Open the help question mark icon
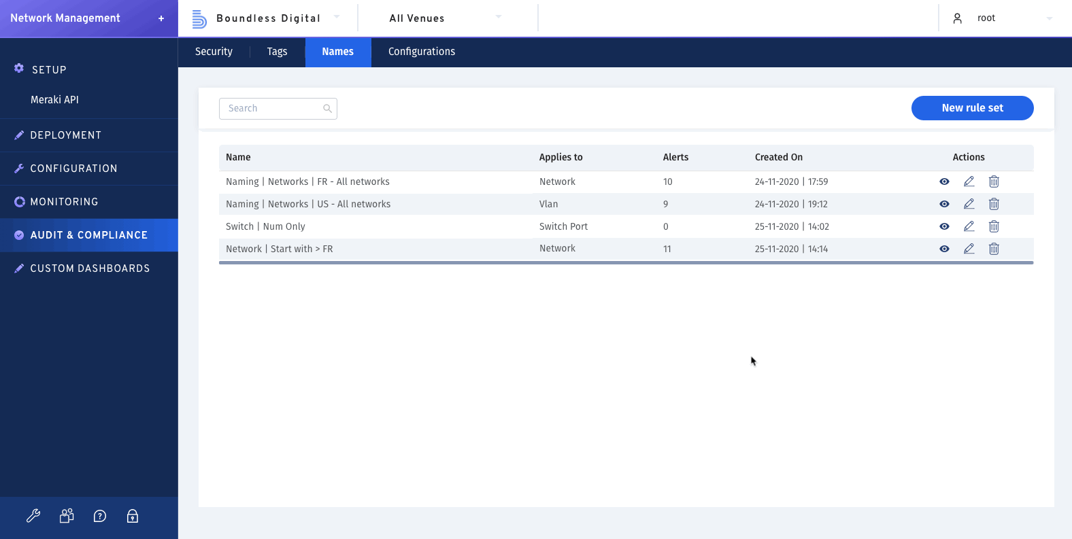1072x539 pixels. (x=100, y=516)
